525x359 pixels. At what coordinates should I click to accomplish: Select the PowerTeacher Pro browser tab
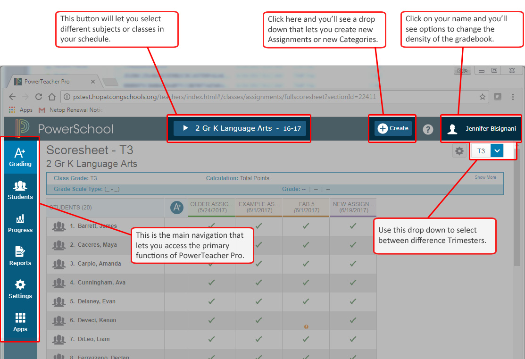(x=53, y=82)
